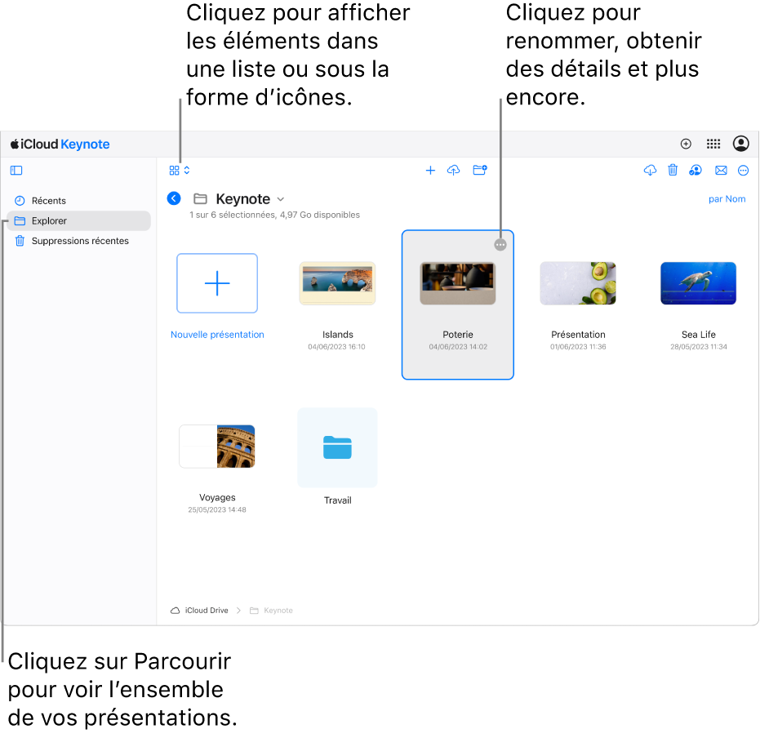The width and height of the screenshot is (760, 738).
Task: Click the upload to cloud icon
Action: (453, 171)
